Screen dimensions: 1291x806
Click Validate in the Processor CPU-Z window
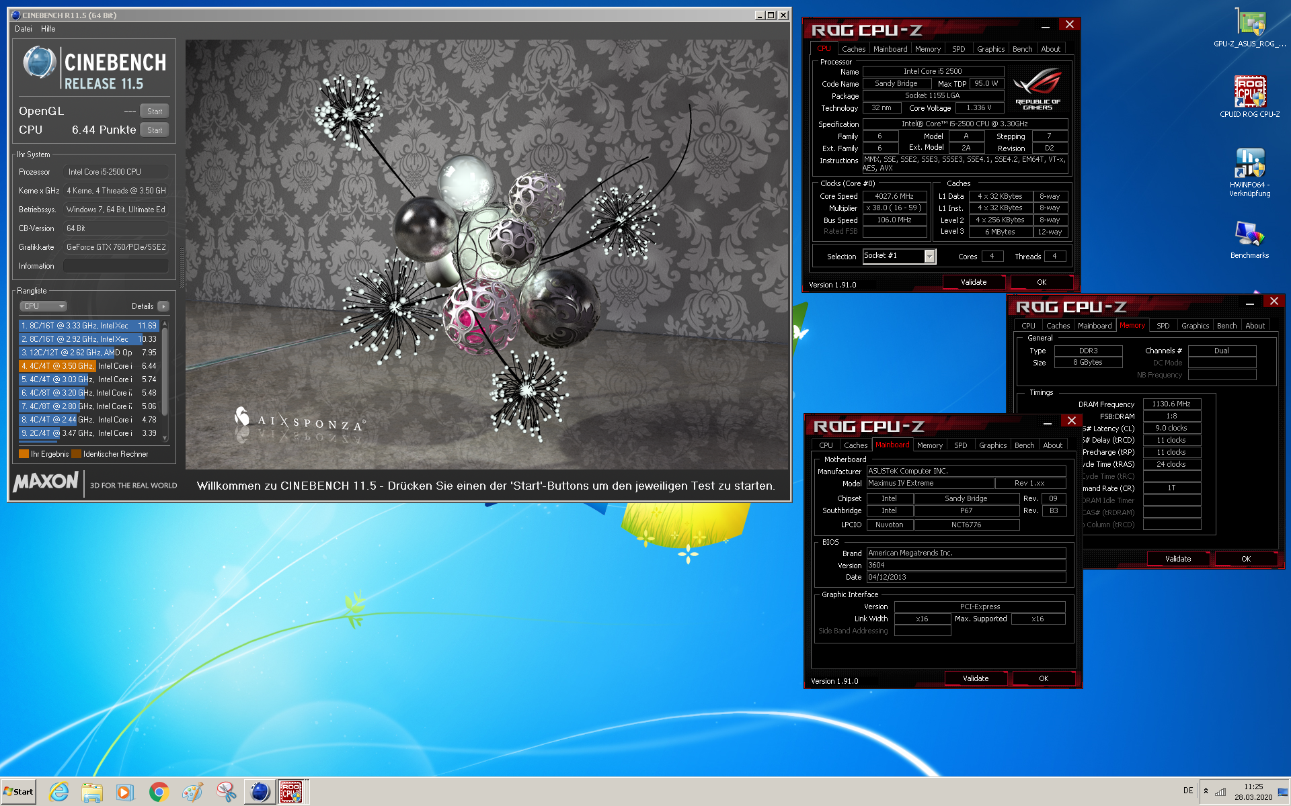974,282
